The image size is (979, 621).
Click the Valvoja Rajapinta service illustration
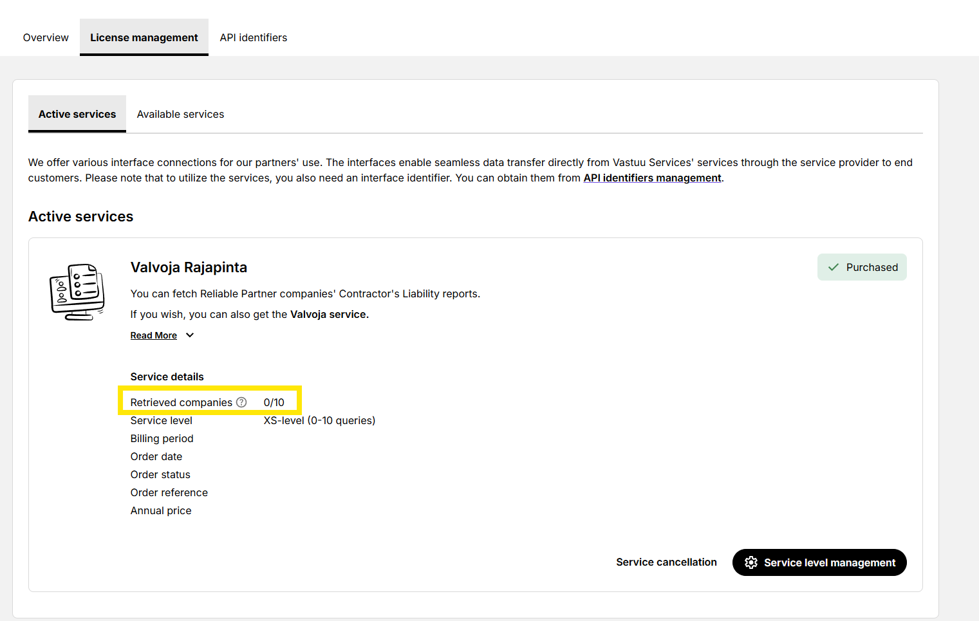pos(77,292)
